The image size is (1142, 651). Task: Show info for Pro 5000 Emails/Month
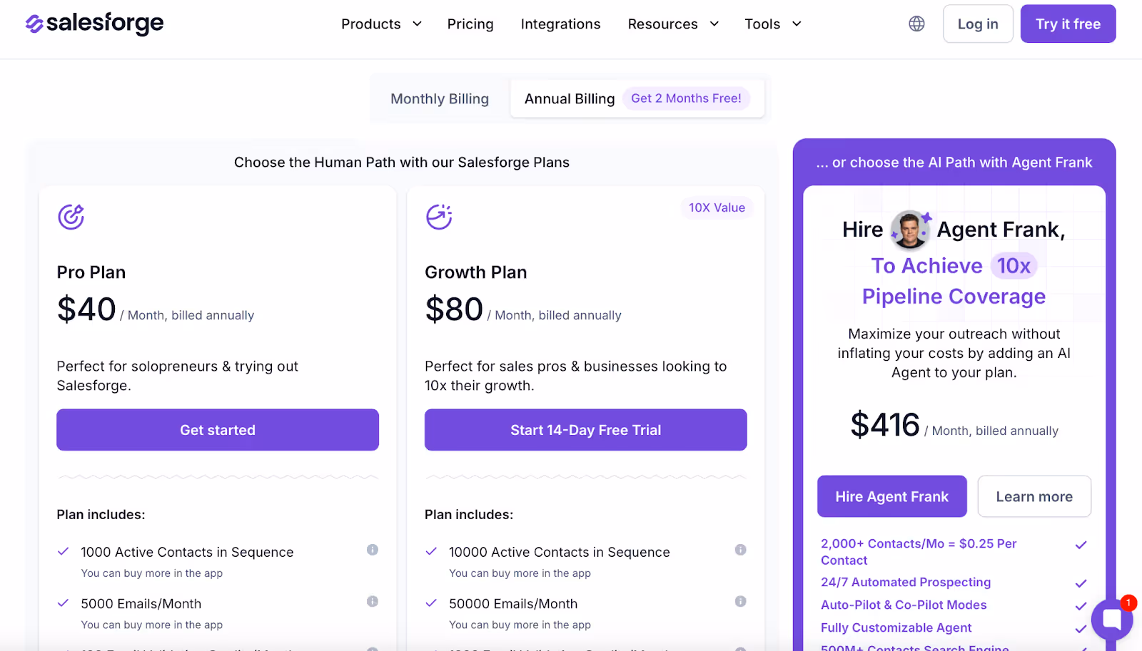373,602
